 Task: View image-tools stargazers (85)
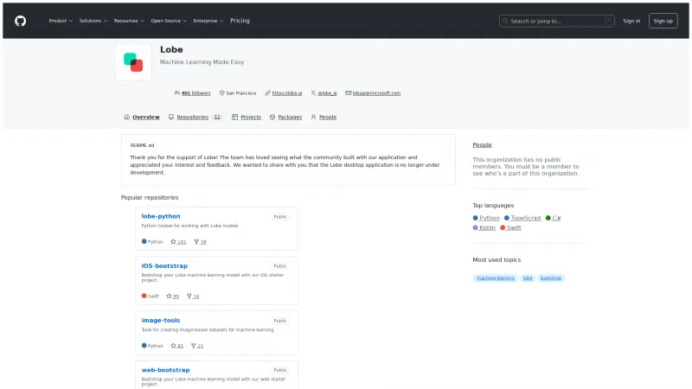(x=177, y=346)
